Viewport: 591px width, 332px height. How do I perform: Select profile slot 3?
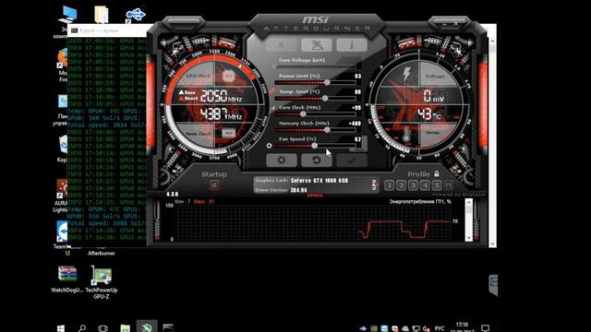[413, 185]
